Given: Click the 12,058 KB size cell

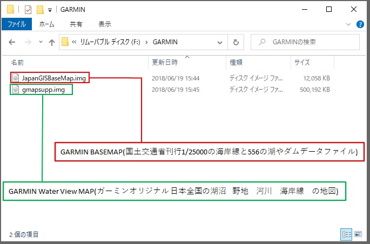Looking at the screenshot, I should coord(317,78).
